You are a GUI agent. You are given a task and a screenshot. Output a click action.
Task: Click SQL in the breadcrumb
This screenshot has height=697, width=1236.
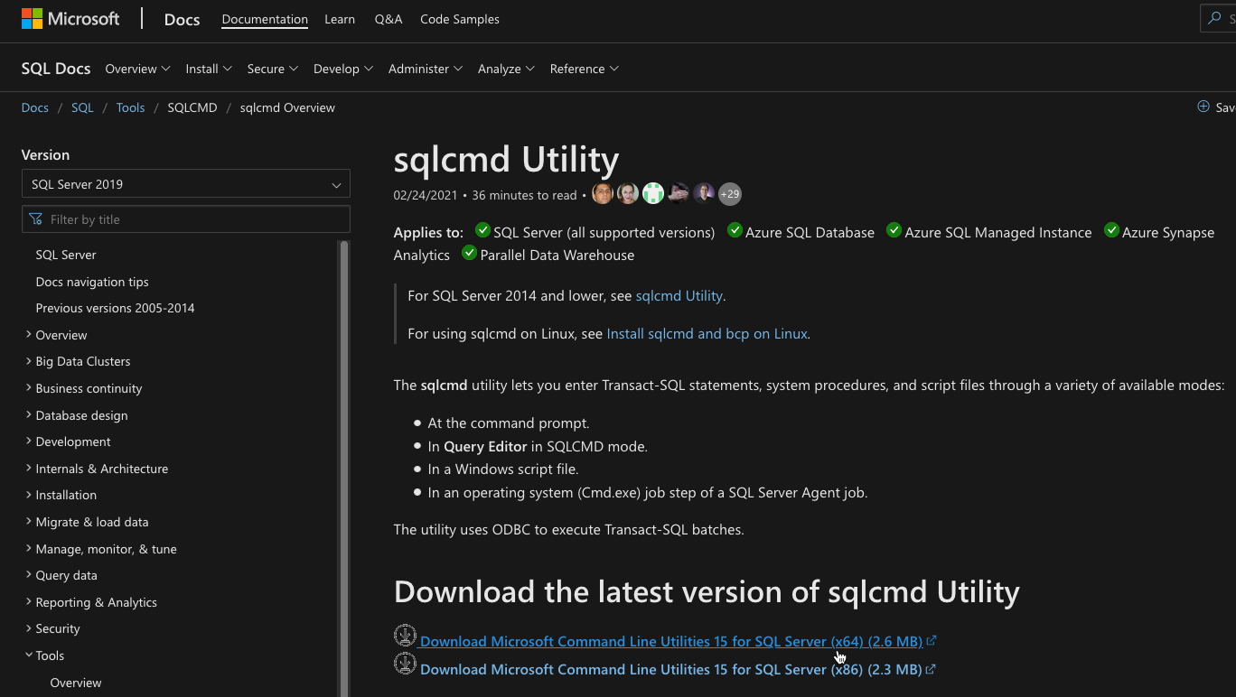[82, 107]
